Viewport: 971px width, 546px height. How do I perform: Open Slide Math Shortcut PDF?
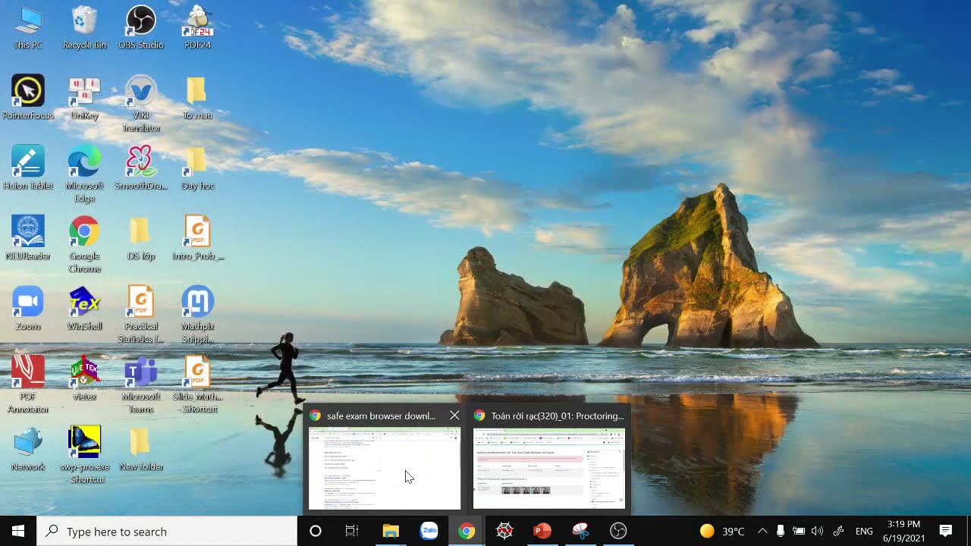click(x=197, y=384)
